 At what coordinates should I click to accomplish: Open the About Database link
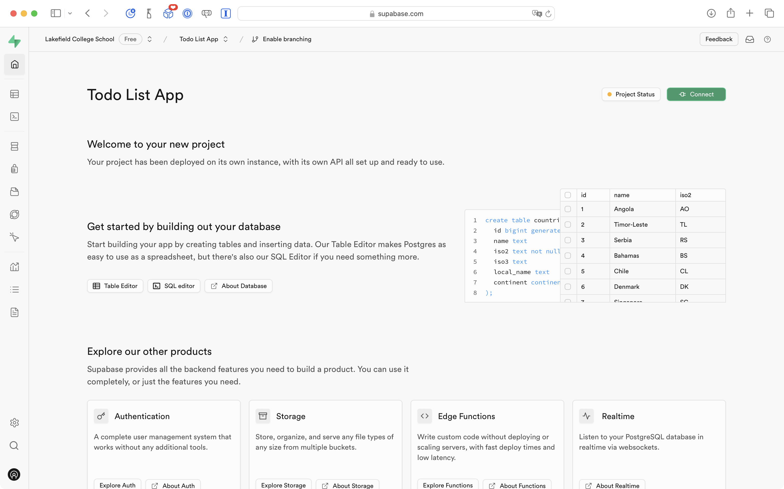[239, 286]
